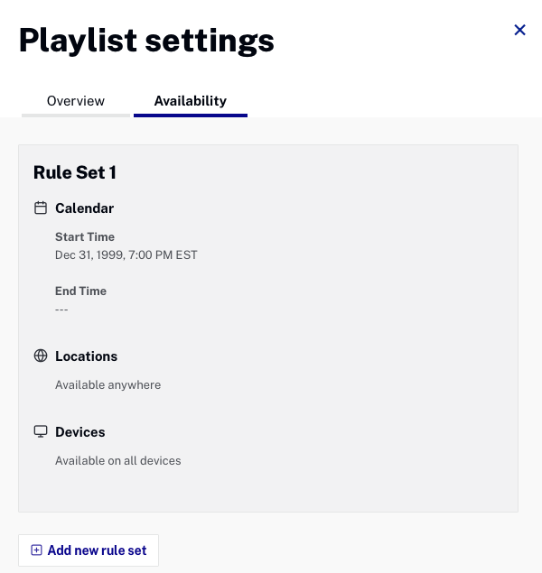Image resolution: width=542 pixels, height=573 pixels.
Task: Click the Calendar icon
Action: click(41, 208)
